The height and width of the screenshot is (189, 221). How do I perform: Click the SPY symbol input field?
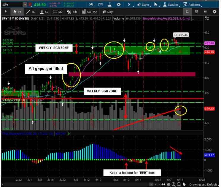click(x=12, y=4)
